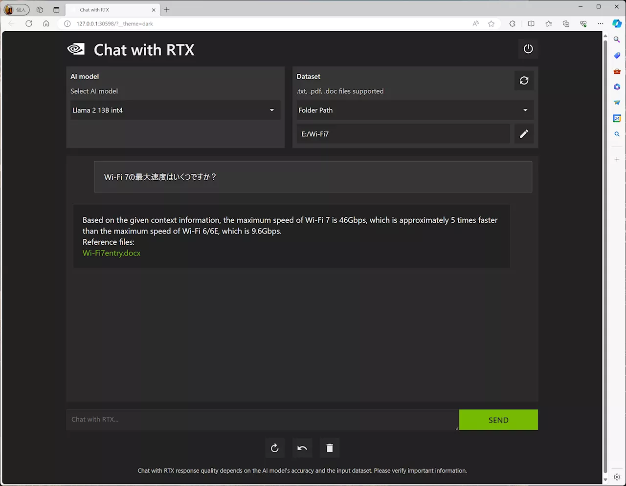Reload the page using browser refresh
Screen dimensions: 626x486
29,23
